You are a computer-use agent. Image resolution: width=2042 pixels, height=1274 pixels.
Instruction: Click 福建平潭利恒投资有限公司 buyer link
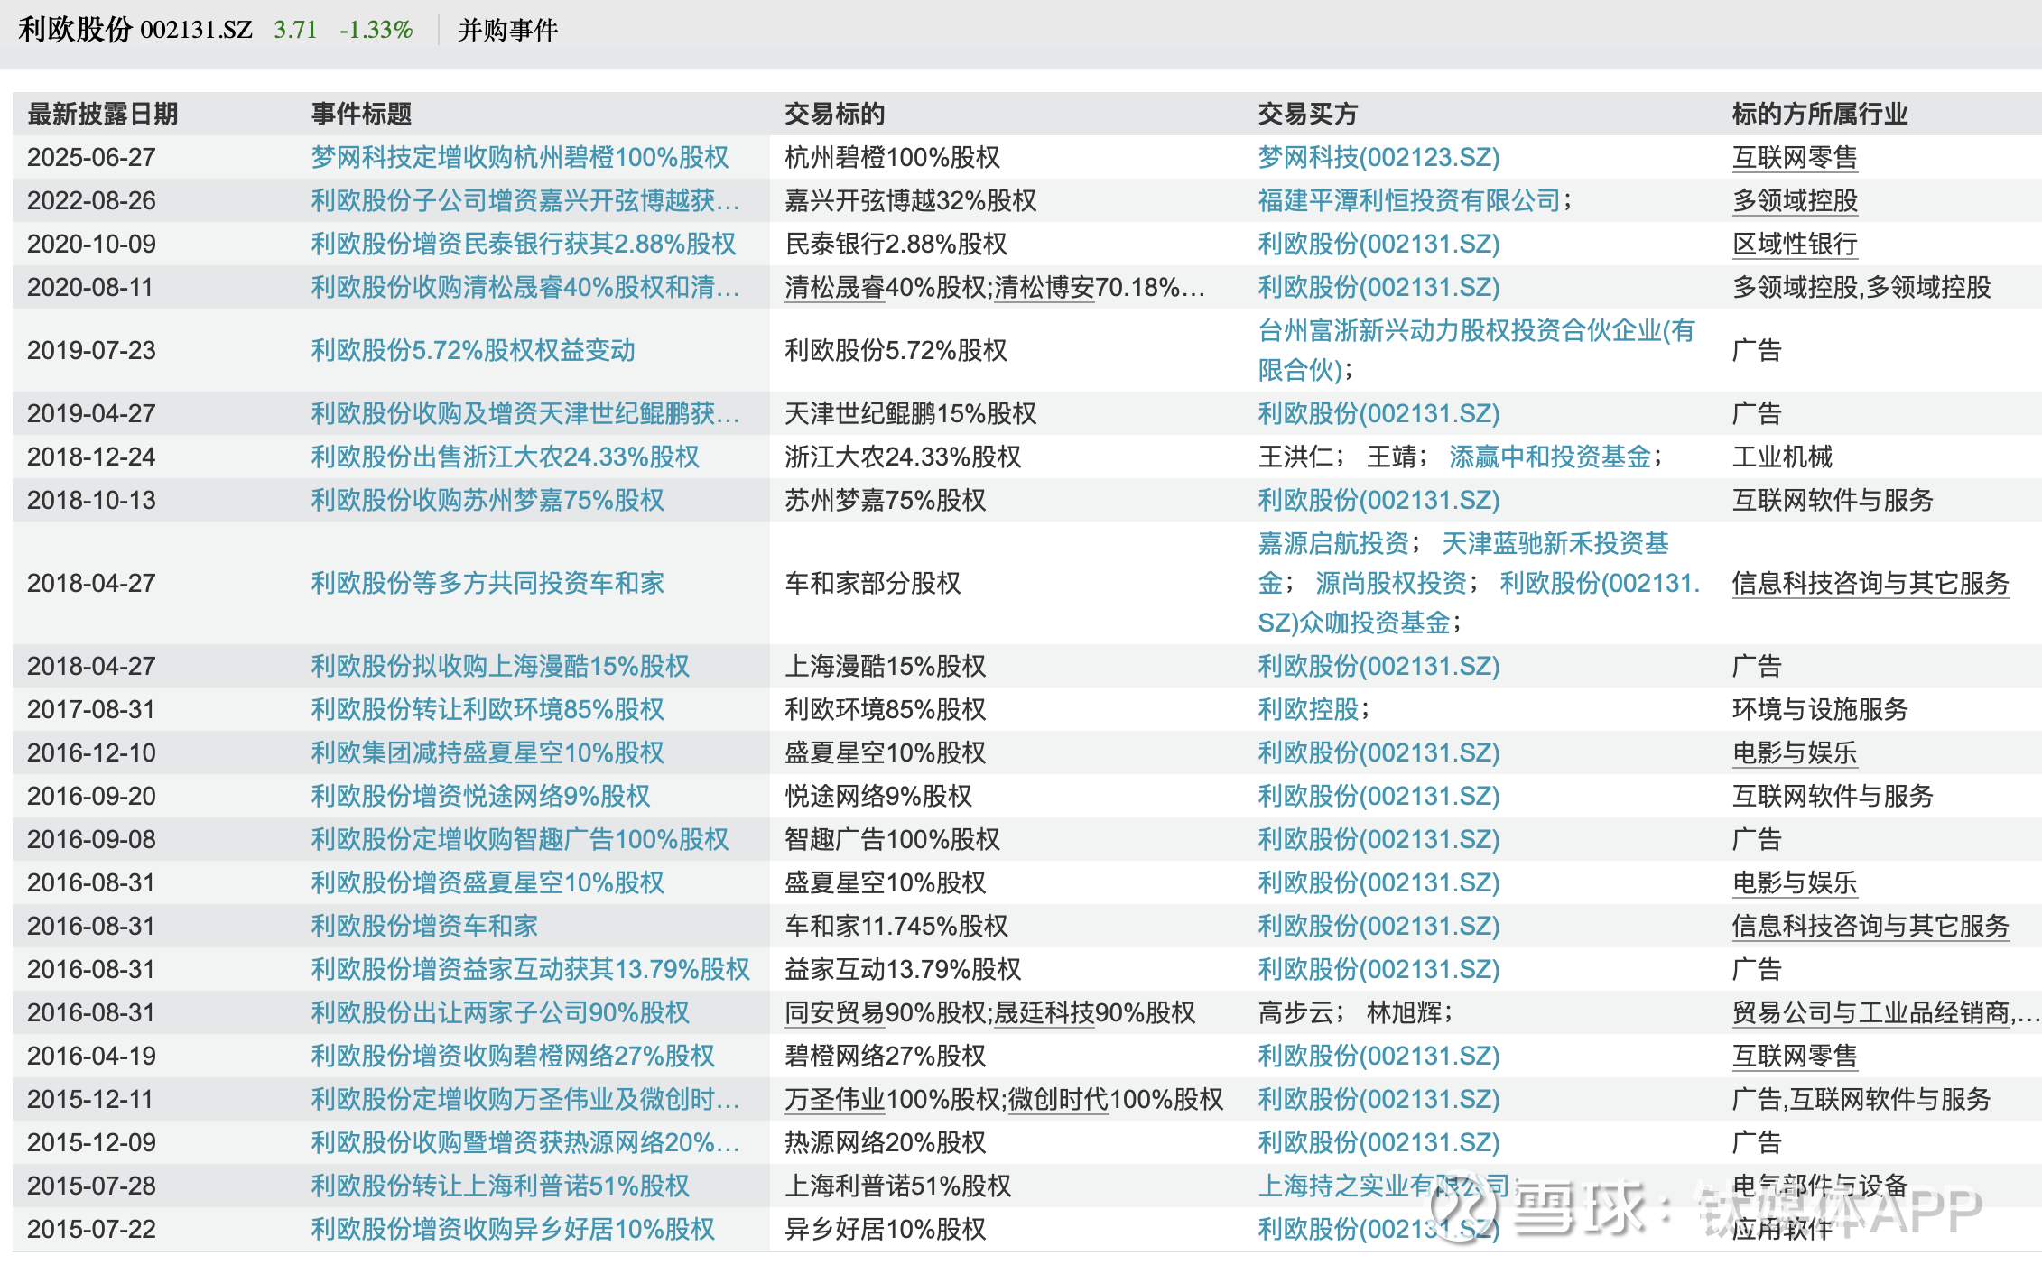[x=1408, y=200]
